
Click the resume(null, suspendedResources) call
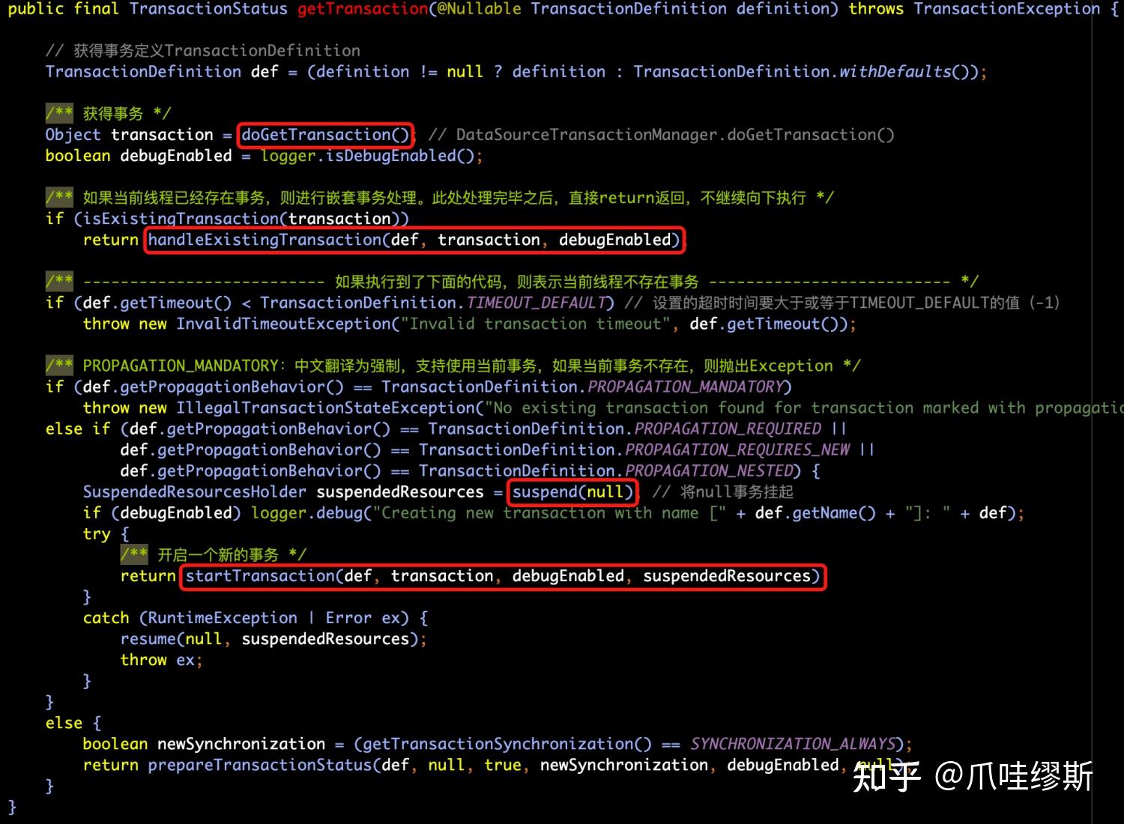pyautogui.click(x=269, y=639)
